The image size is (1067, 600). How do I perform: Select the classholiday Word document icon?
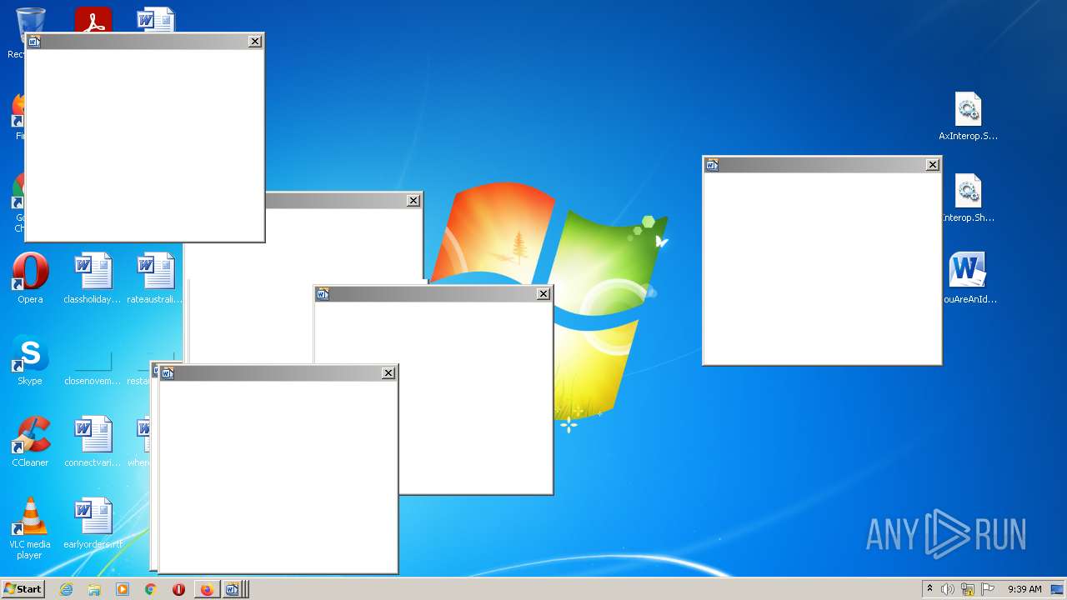pyautogui.click(x=93, y=277)
